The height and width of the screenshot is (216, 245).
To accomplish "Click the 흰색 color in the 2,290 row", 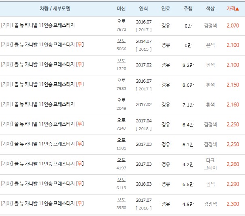I will (x=210, y=184).
